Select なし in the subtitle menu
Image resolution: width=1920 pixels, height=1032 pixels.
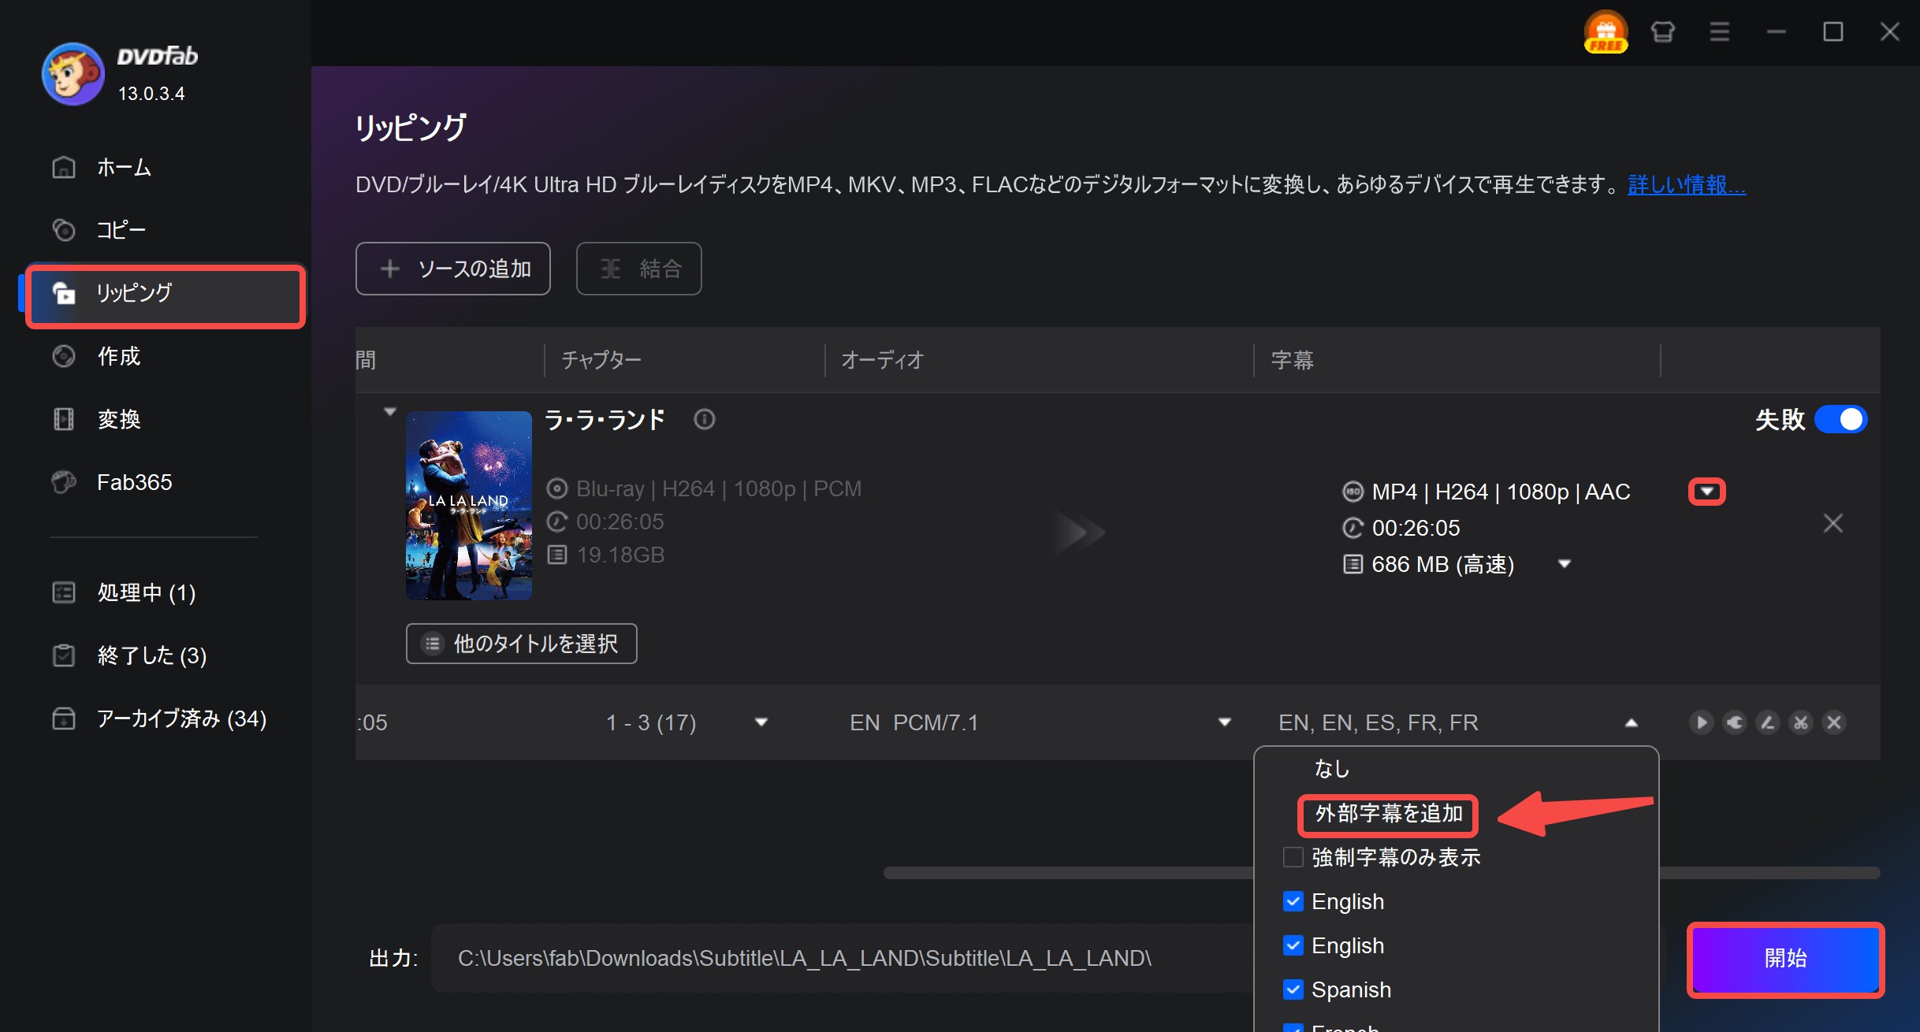click(x=1332, y=768)
